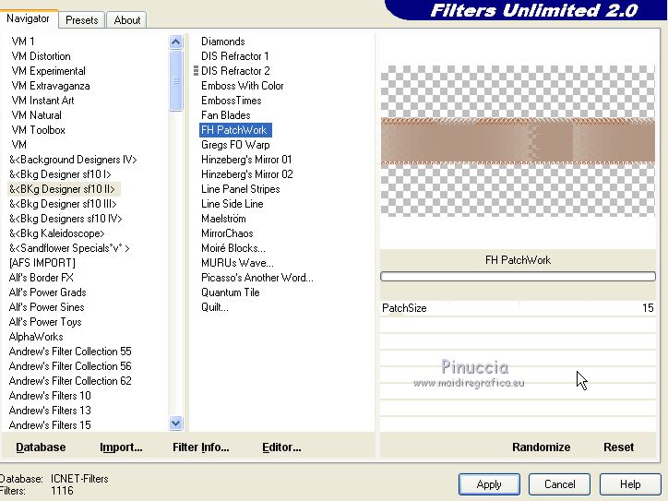This screenshot has width=668, height=501.
Task: Open the filter Editor...
Action: tap(281, 447)
